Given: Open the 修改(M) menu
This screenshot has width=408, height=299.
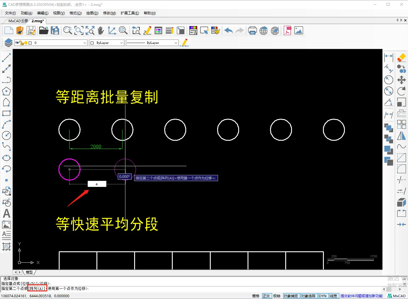Looking at the screenshot, I should (x=110, y=13).
